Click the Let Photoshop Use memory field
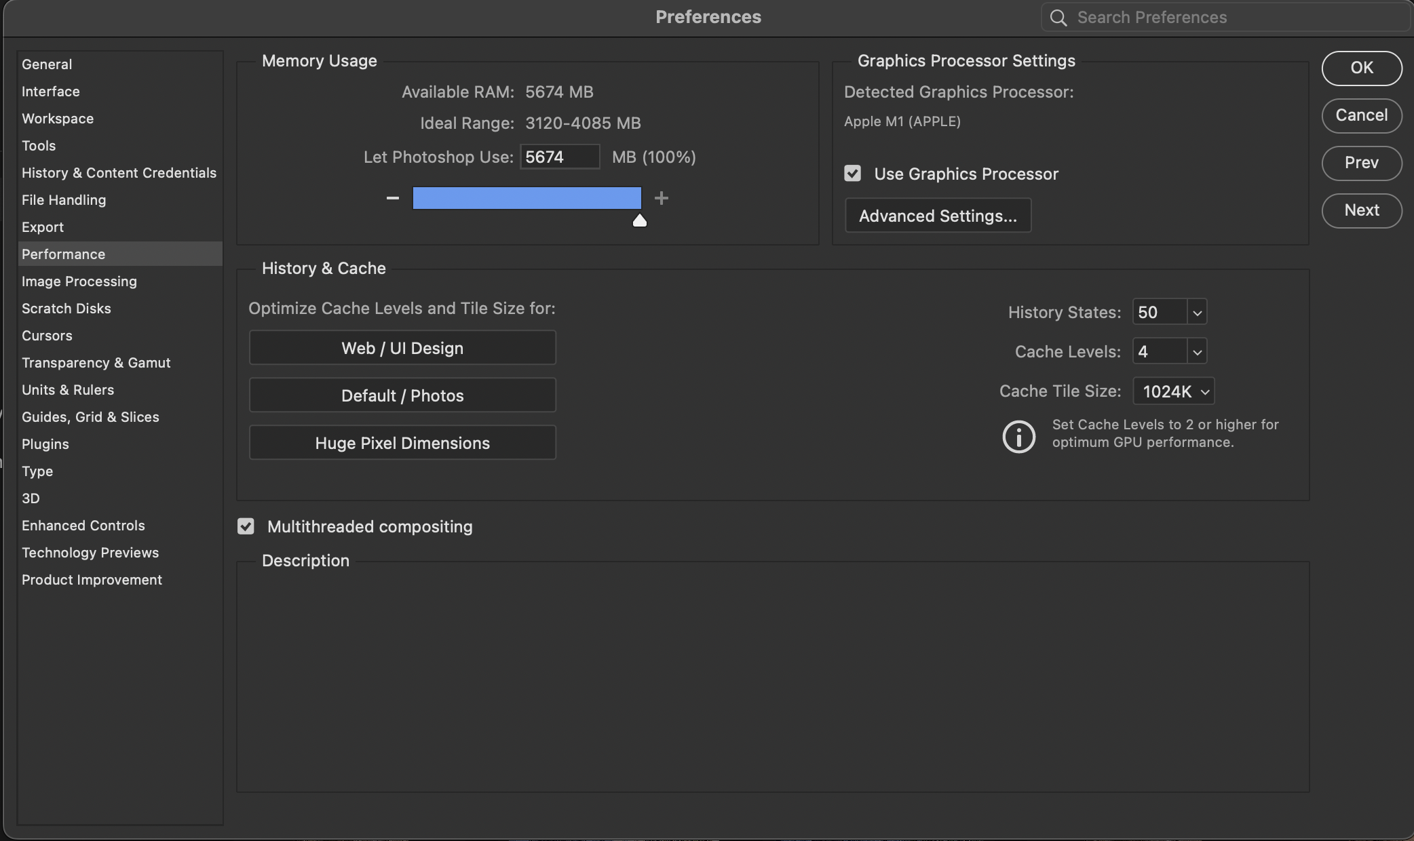This screenshot has height=841, width=1414. coord(559,157)
